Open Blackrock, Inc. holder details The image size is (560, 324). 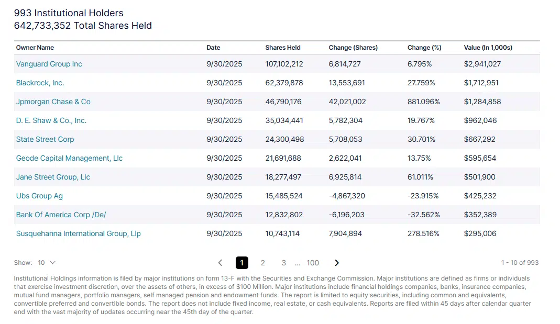40,83
